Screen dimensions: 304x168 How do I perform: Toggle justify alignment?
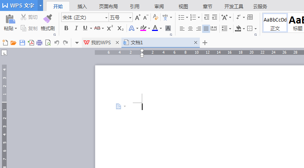point(206,29)
